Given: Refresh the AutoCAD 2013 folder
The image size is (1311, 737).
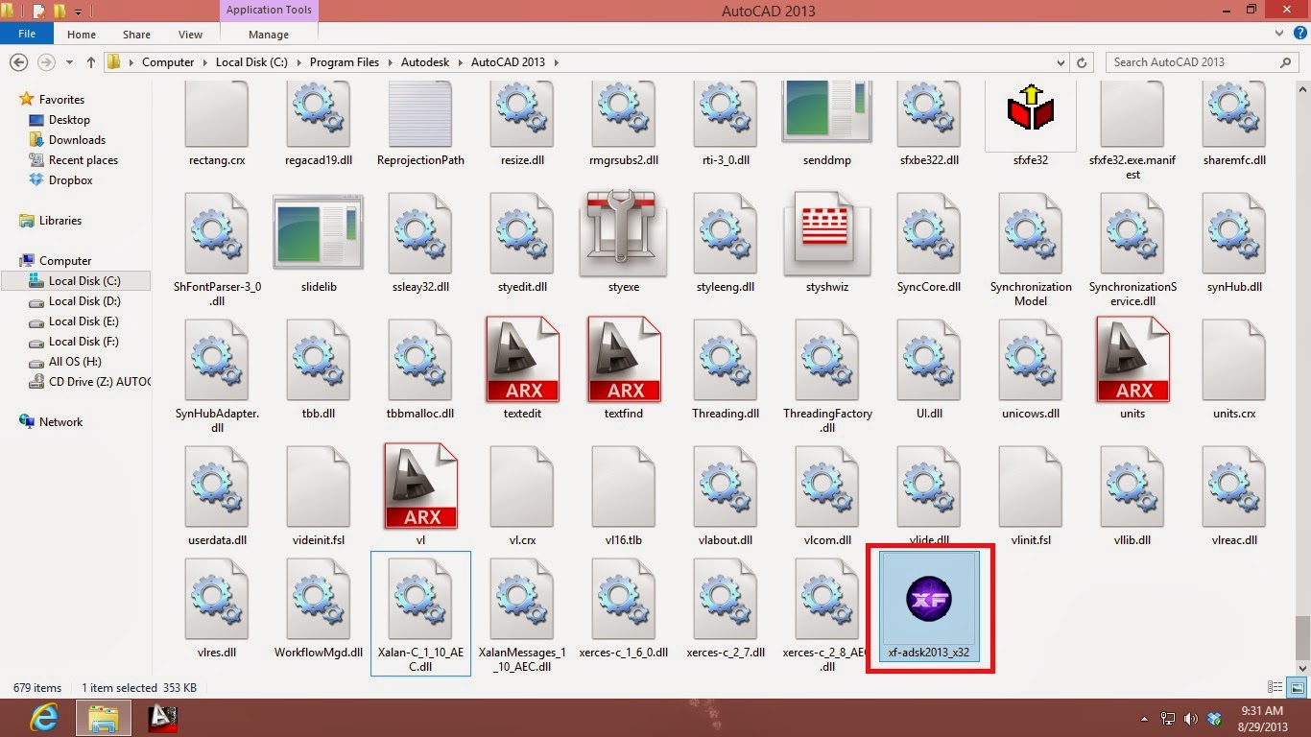Looking at the screenshot, I should [1082, 62].
